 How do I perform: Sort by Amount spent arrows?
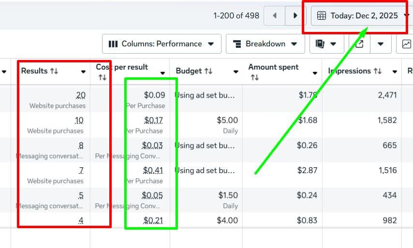[255, 77]
